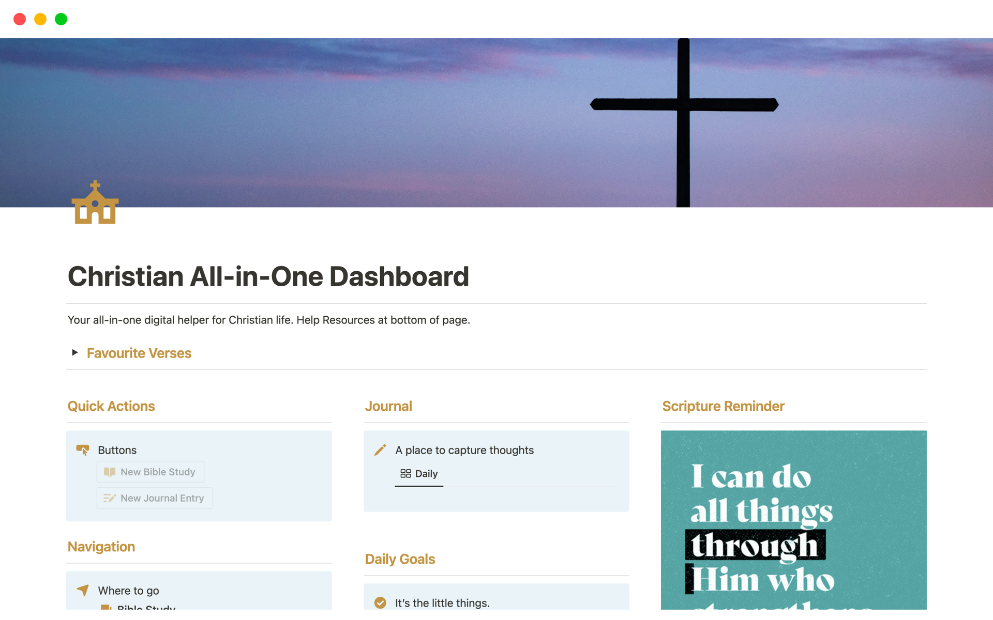
Task: Select the Daily view in the Journal database
Action: pos(419,474)
